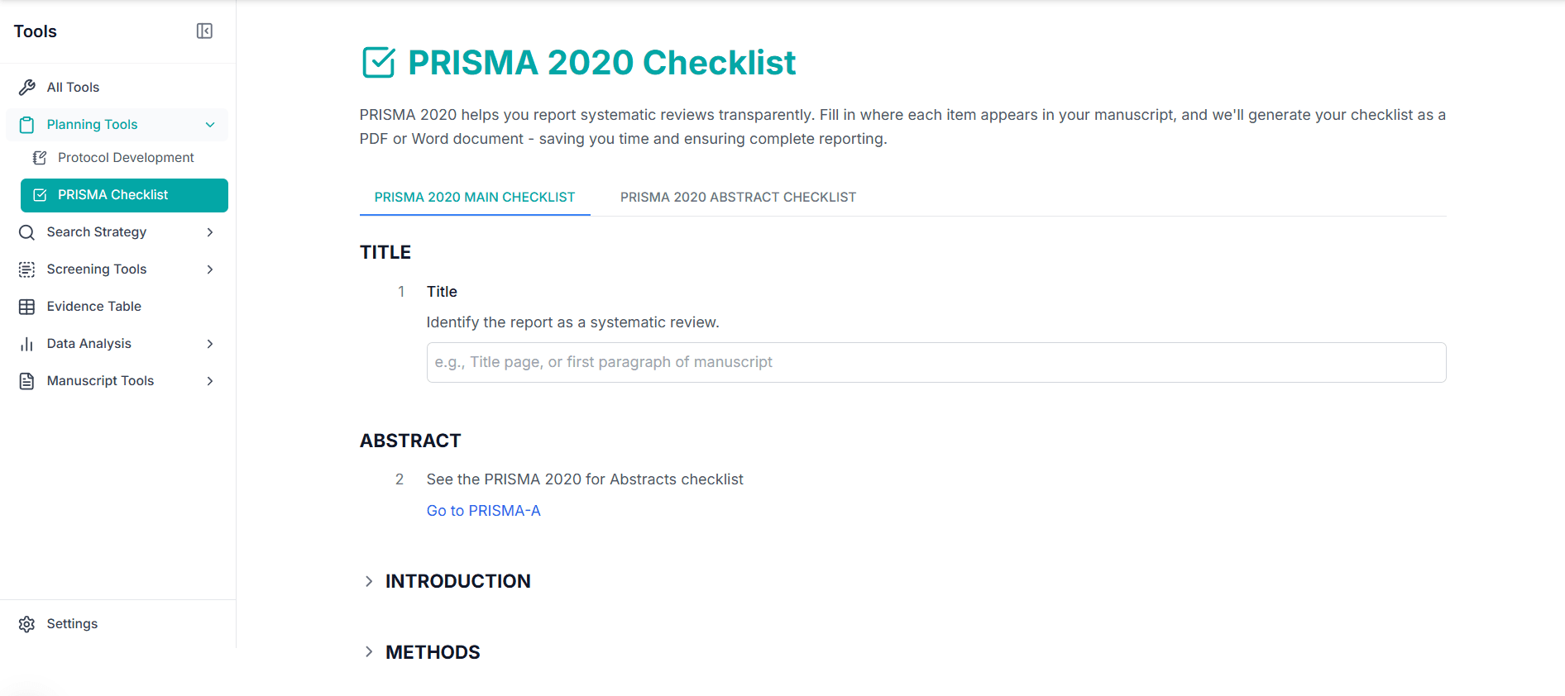
Task: Select the PRISMA 2020 Main Checklist tab
Action: [474, 198]
